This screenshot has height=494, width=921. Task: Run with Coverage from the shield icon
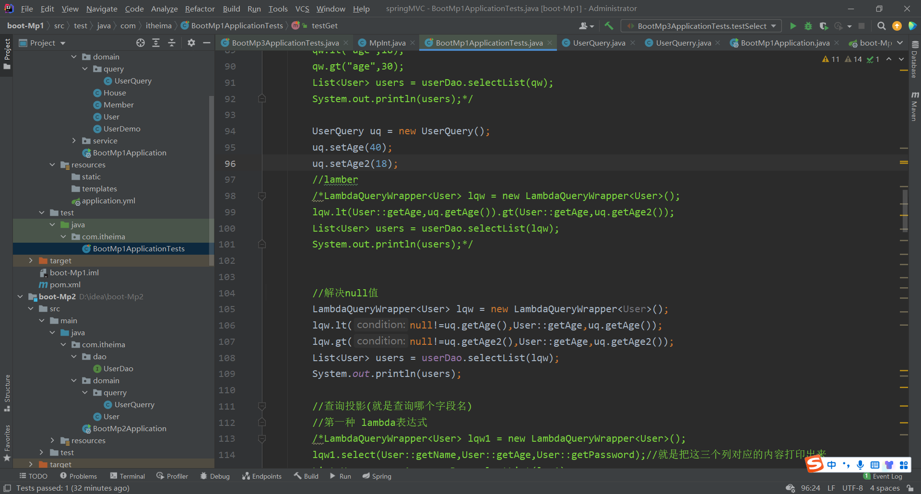point(824,26)
